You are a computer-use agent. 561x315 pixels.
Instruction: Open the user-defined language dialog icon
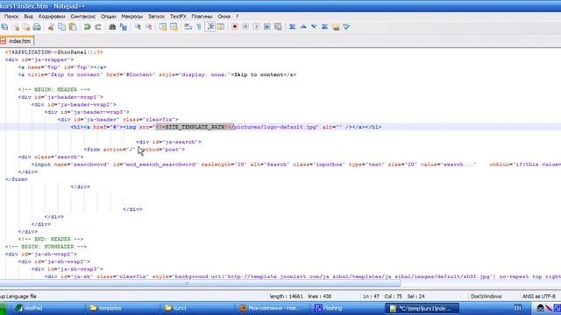(x=221, y=27)
